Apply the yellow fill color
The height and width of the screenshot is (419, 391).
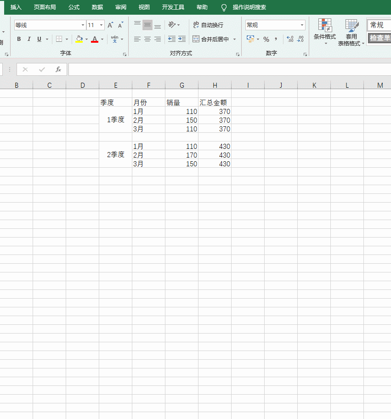point(79,39)
